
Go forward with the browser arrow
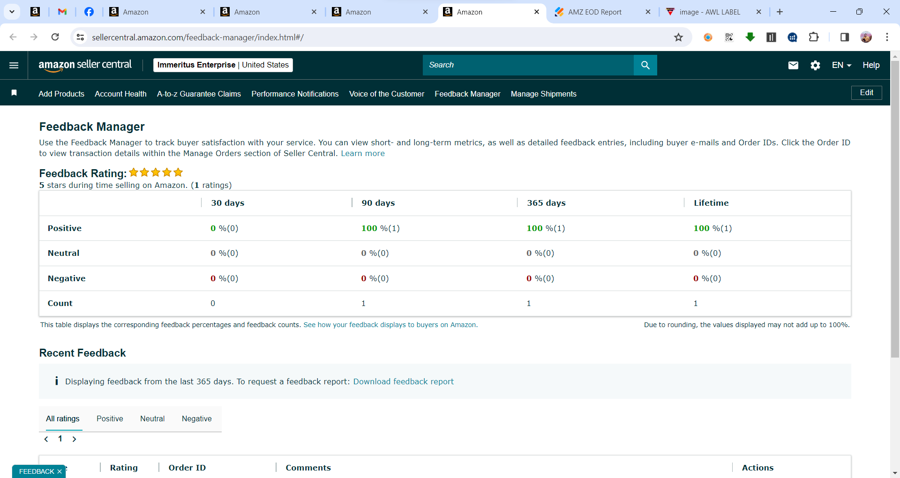[34, 37]
